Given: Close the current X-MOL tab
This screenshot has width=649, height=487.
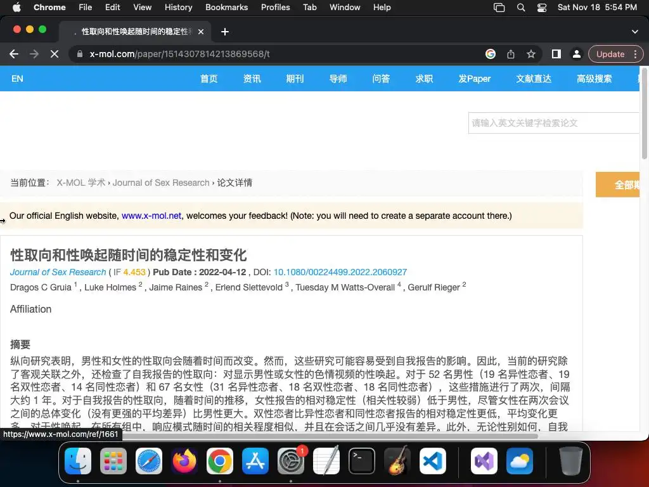Looking at the screenshot, I should click(x=201, y=32).
